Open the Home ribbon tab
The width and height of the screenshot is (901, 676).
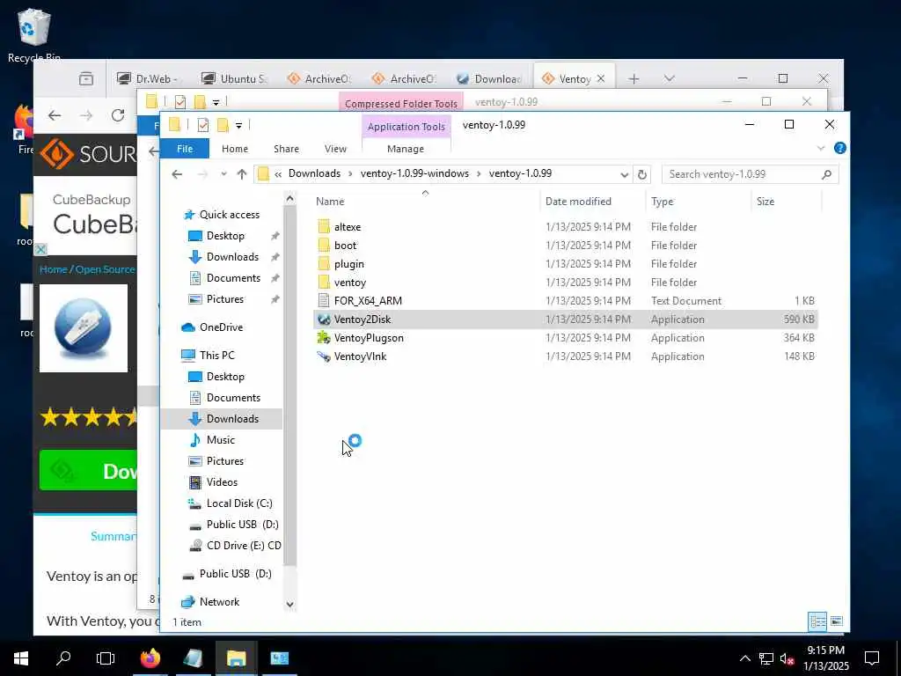click(235, 149)
